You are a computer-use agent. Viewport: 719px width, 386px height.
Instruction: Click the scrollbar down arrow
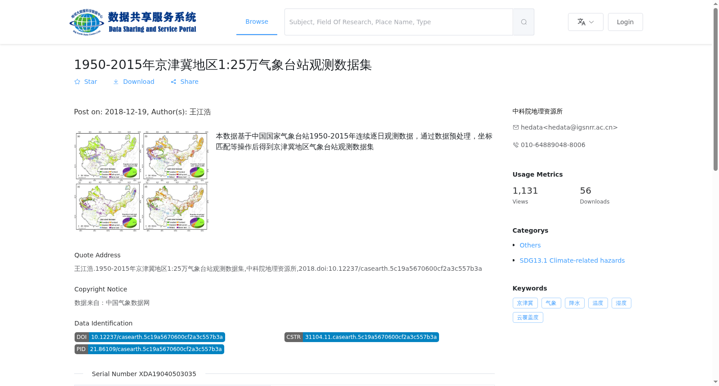[x=715, y=382]
